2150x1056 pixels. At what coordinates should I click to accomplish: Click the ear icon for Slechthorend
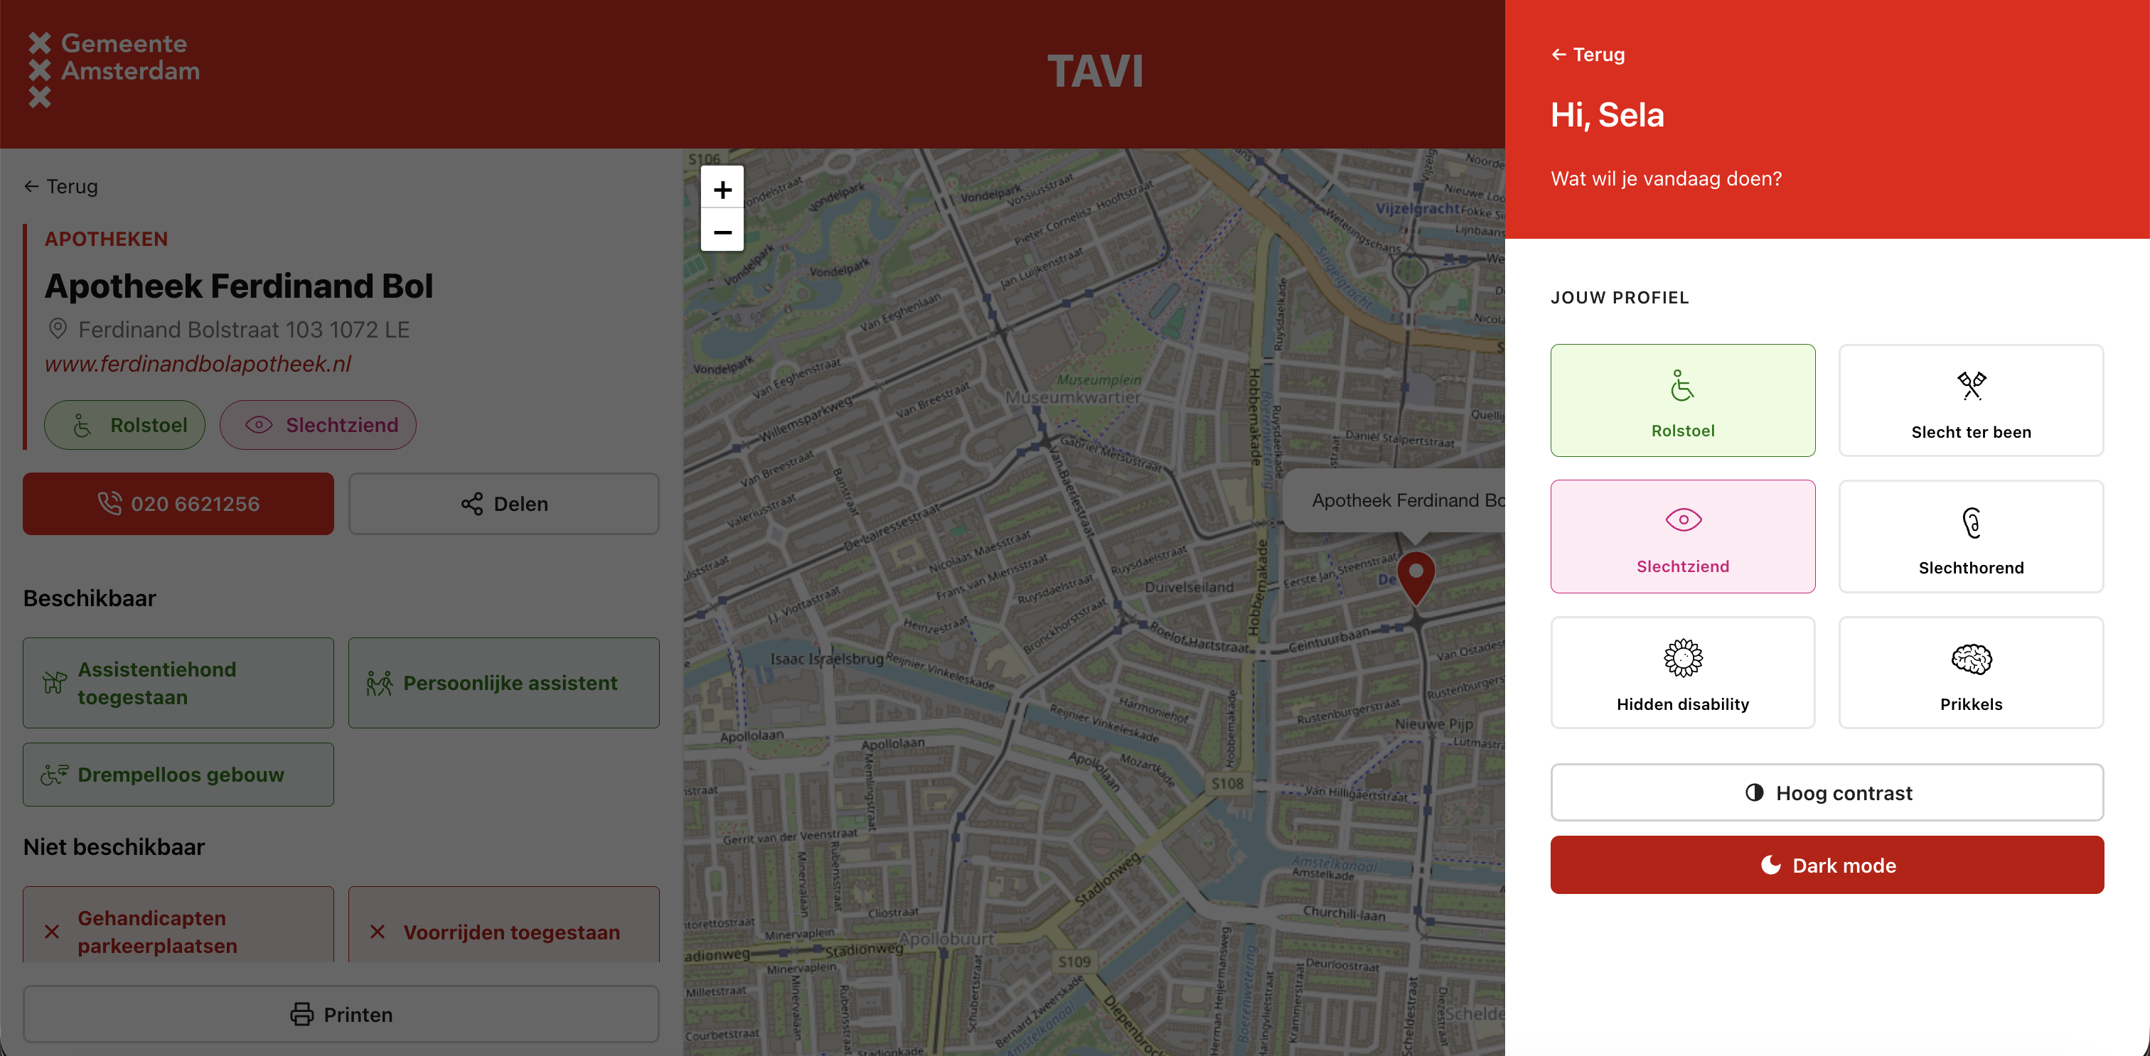pos(1971,523)
